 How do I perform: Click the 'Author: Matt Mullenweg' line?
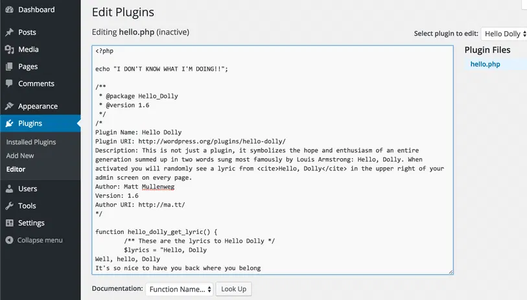click(x=135, y=187)
